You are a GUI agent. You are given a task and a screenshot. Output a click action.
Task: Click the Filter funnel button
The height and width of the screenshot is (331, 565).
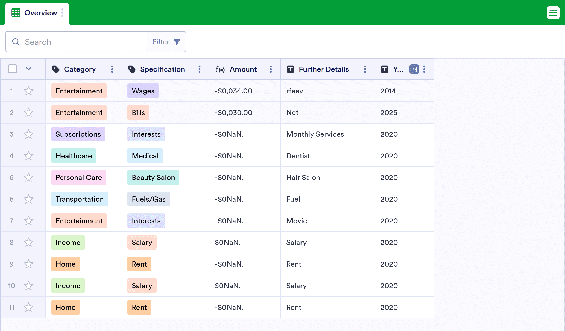(166, 42)
